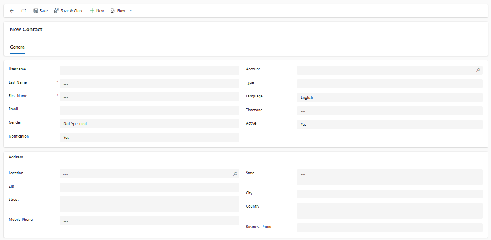Click the Account lookup search icon
The image size is (491, 240).
tap(478, 70)
